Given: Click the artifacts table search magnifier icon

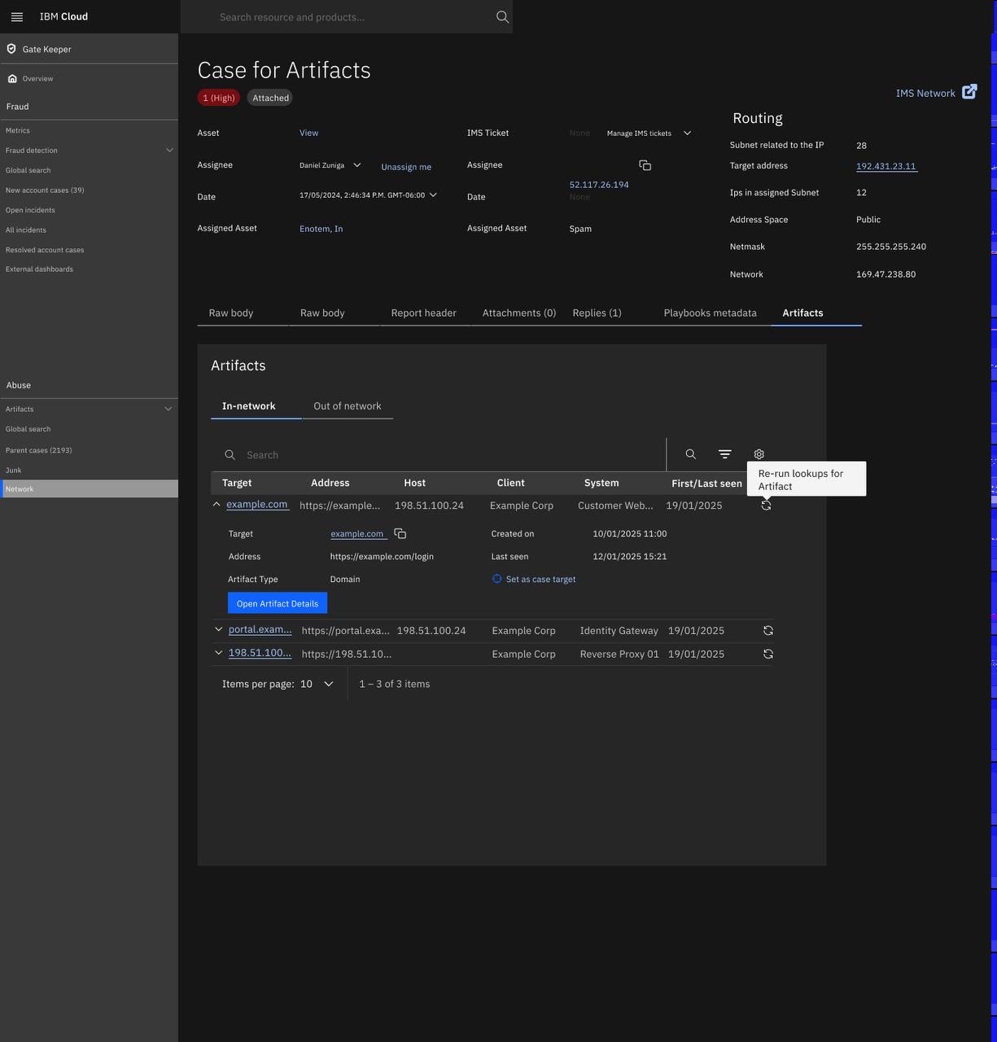Looking at the screenshot, I should click(x=690, y=454).
